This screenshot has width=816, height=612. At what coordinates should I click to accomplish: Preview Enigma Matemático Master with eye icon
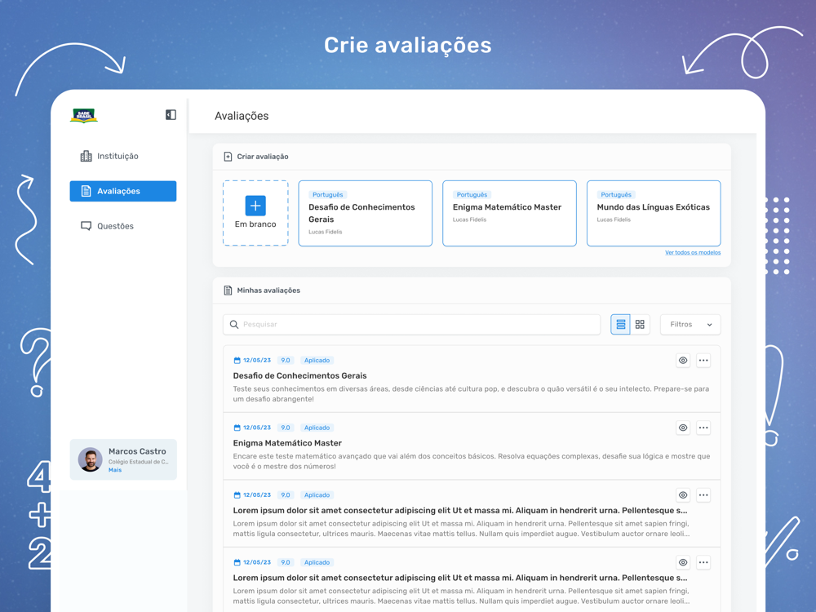click(683, 428)
